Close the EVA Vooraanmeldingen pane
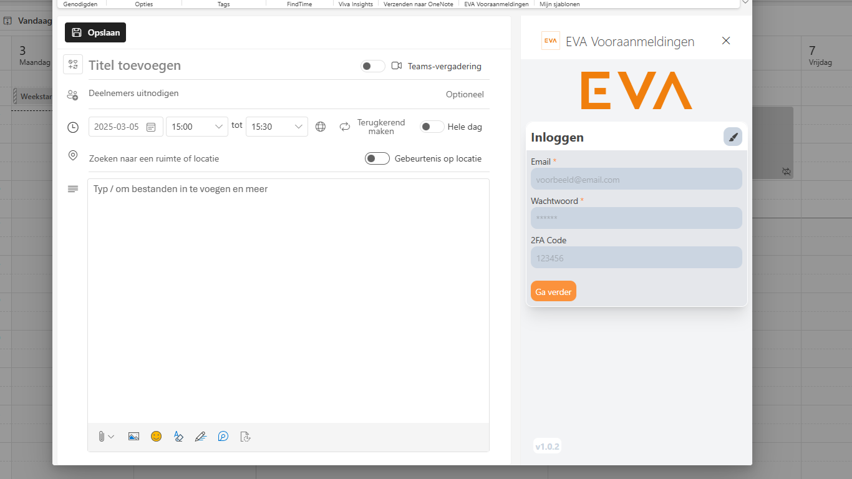Screen dimensions: 852x479 (726, 41)
